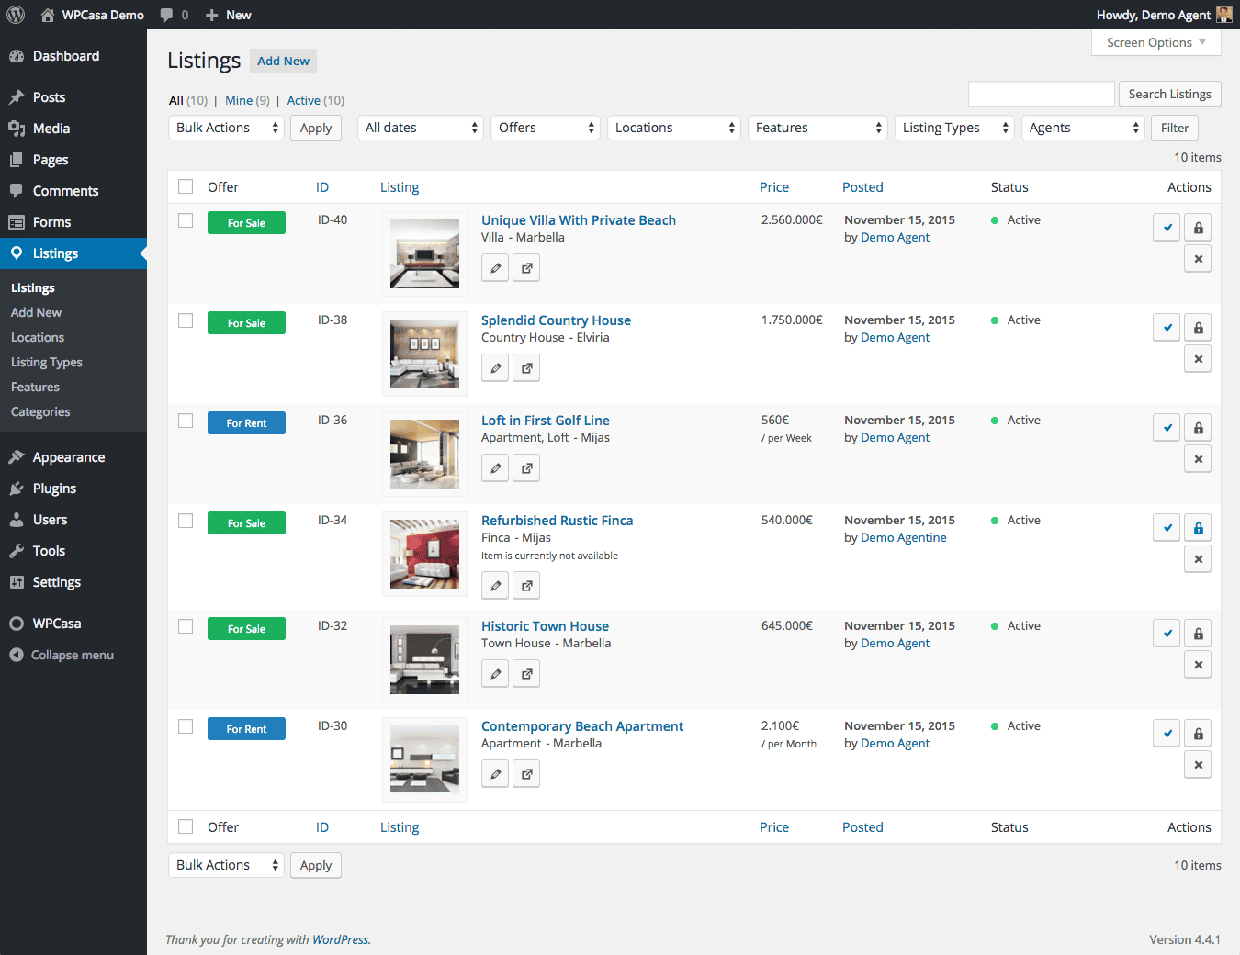Image resolution: width=1240 pixels, height=955 pixels.
Task: Click the Add New button next to Listings
Action: 283,61
